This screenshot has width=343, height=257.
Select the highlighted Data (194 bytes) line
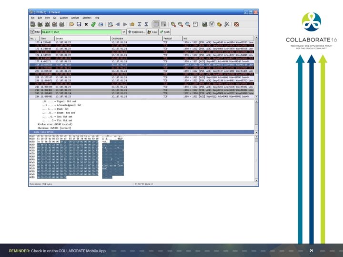[x=141, y=132]
